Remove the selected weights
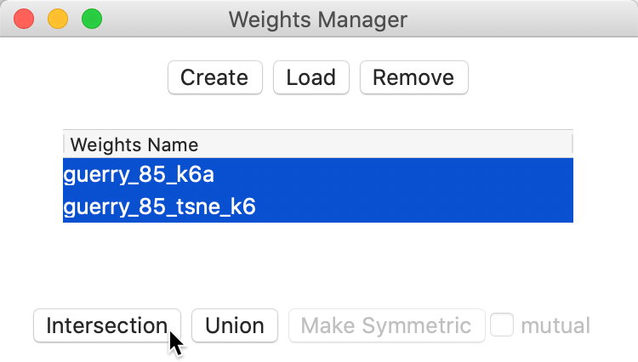This screenshot has width=638, height=362. pos(413,77)
